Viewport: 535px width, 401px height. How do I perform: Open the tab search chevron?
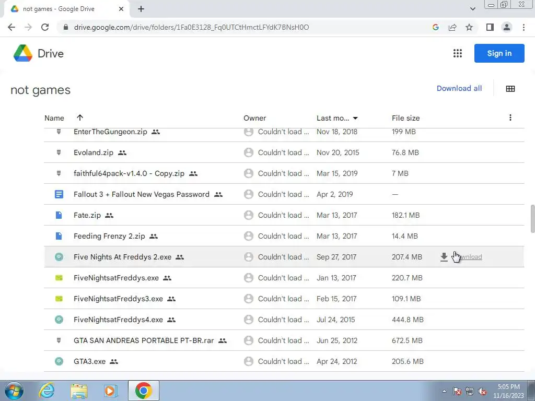[472, 9]
